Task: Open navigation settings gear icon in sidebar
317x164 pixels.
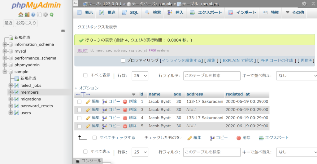Action: [x=46, y=15]
